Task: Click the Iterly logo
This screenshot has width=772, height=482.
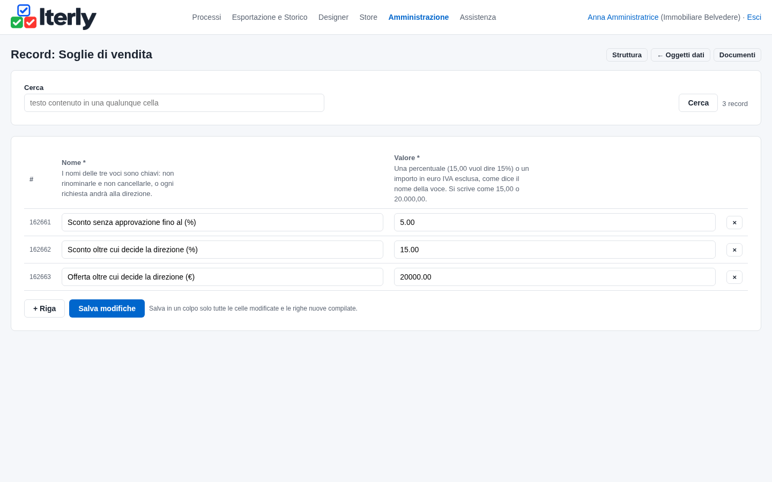Action: pyautogui.click(x=54, y=17)
